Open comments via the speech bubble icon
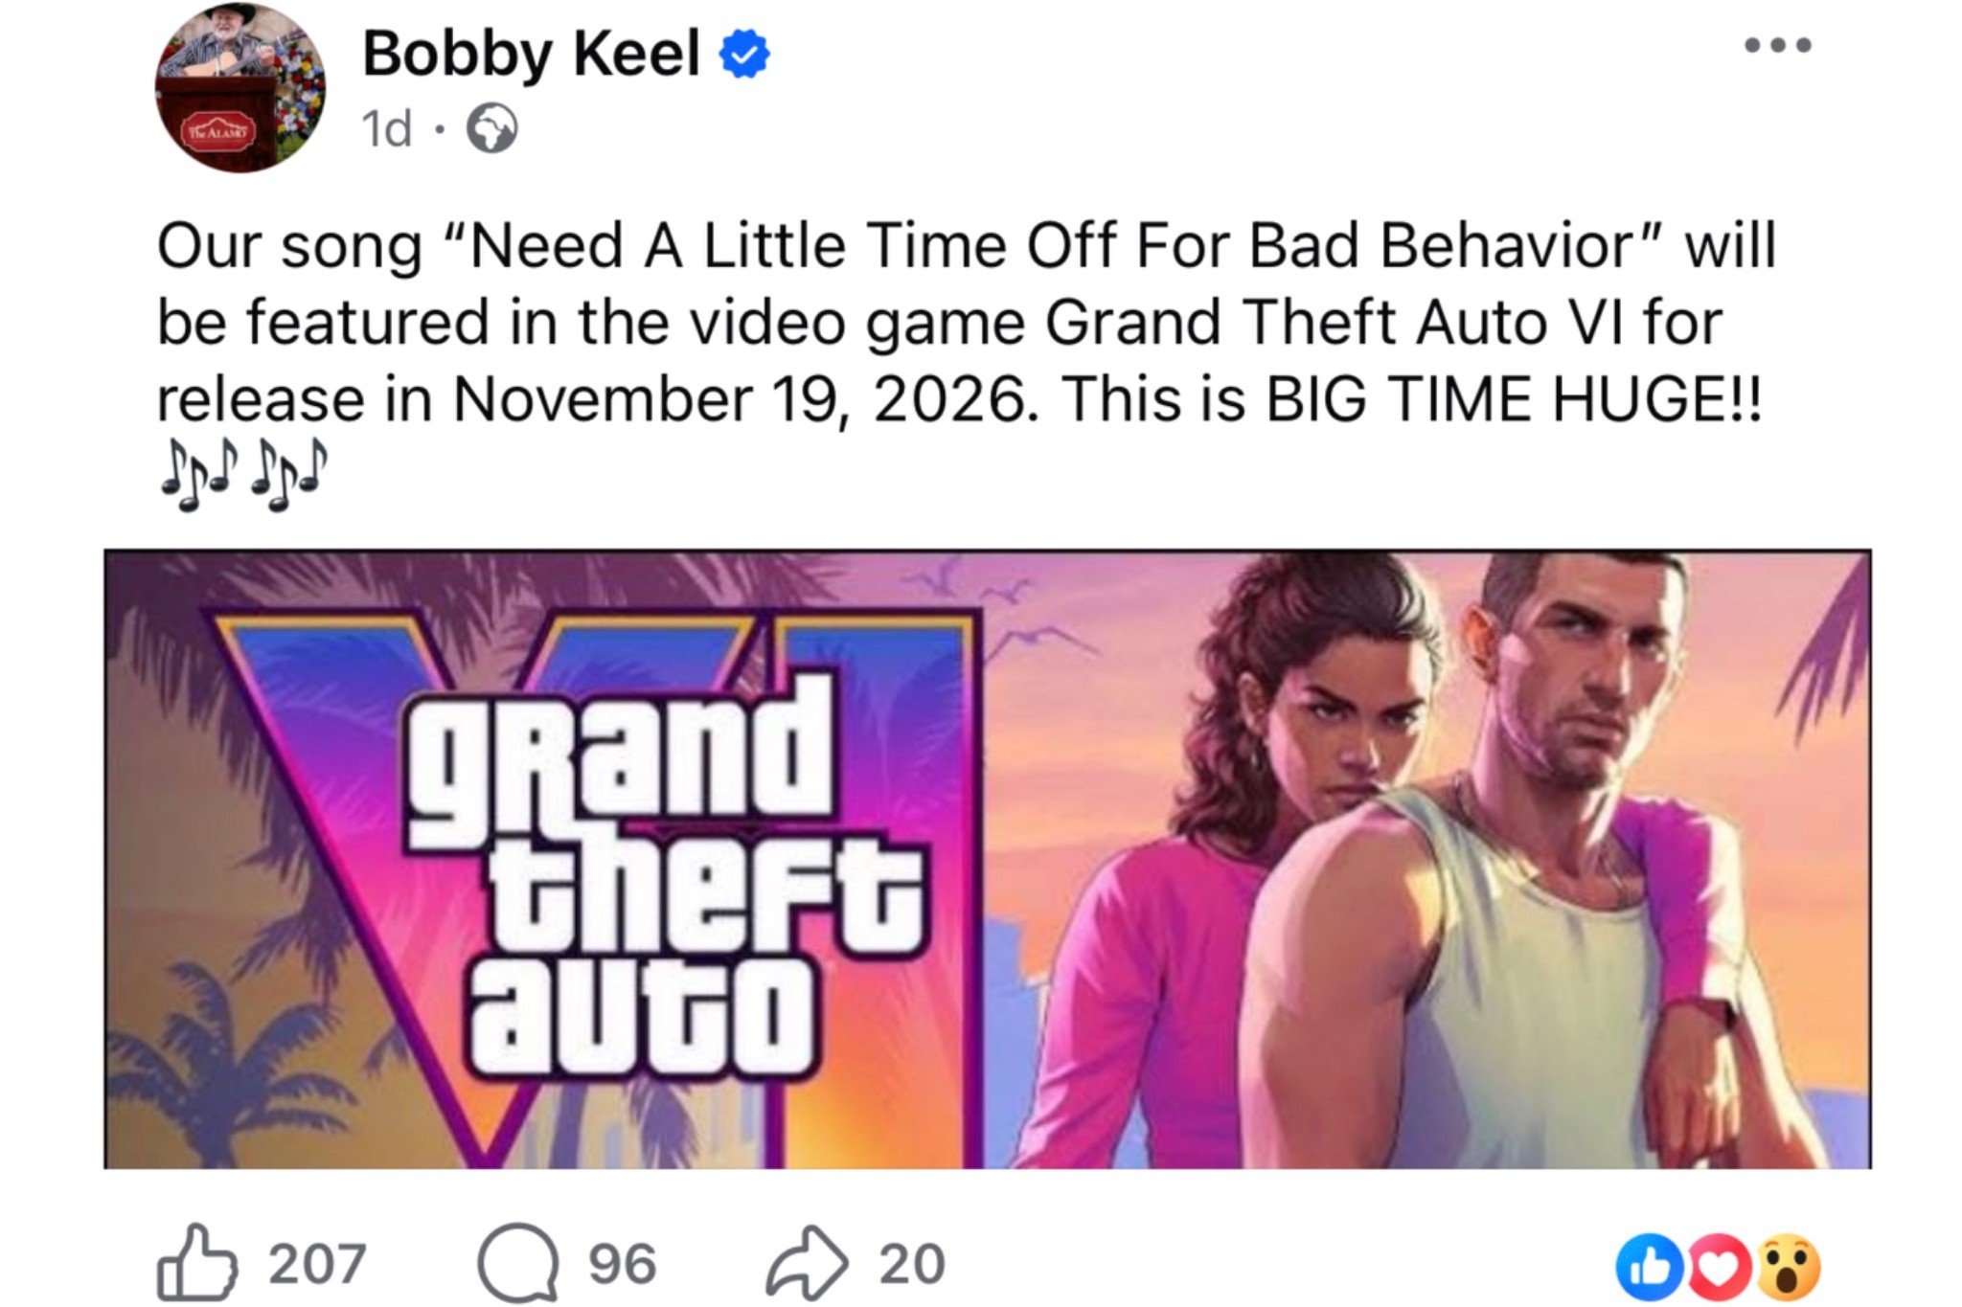 pyautogui.click(x=518, y=1262)
